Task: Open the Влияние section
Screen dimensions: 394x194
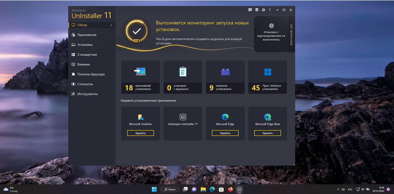Action: click(x=92, y=65)
